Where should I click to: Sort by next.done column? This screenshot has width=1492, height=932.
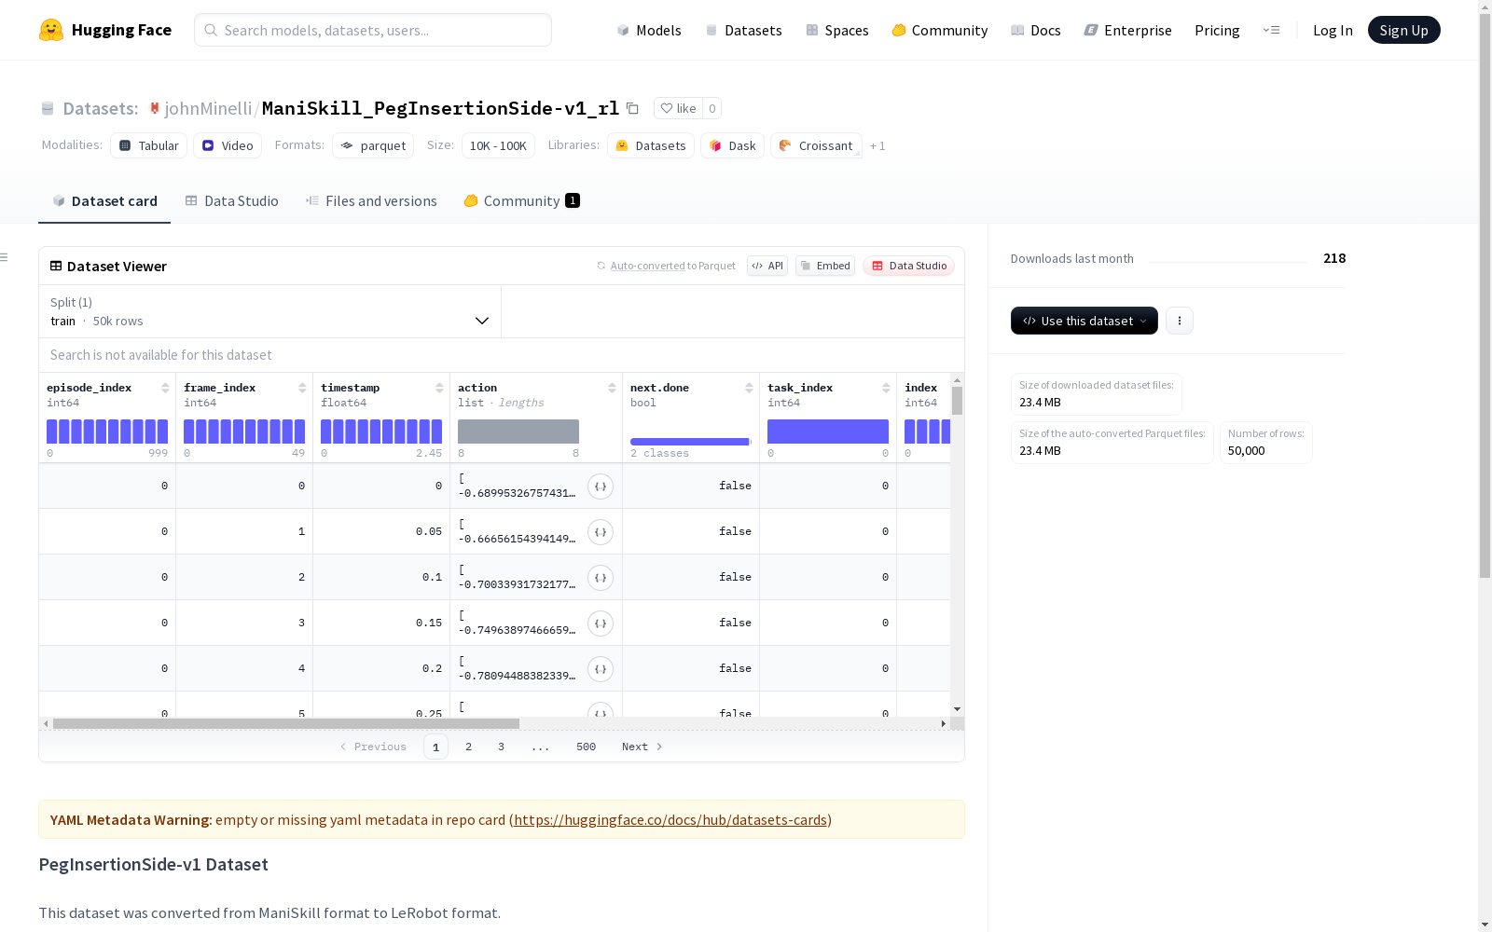[749, 388]
